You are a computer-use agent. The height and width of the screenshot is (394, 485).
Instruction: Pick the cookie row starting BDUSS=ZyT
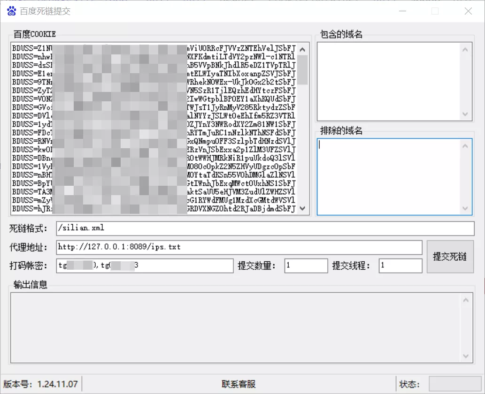(154, 91)
